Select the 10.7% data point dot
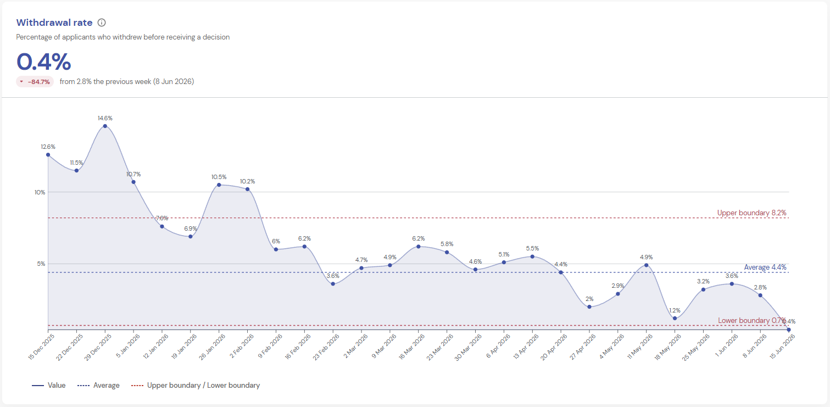 pyautogui.click(x=133, y=182)
